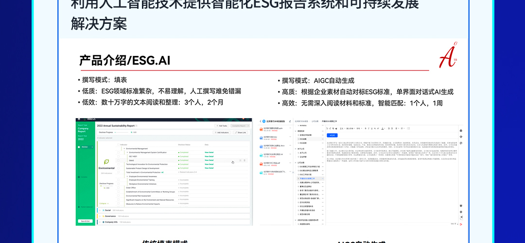
Task: Click the bold formatting icon in editor
Action: pos(366,128)
